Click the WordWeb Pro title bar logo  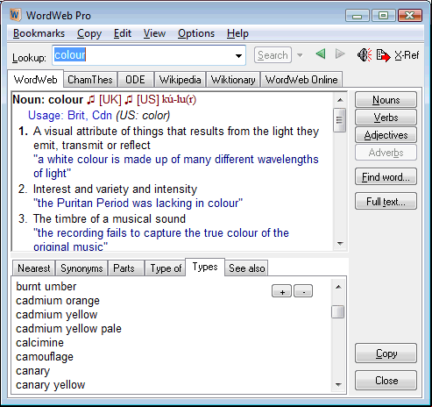(15, 15)
